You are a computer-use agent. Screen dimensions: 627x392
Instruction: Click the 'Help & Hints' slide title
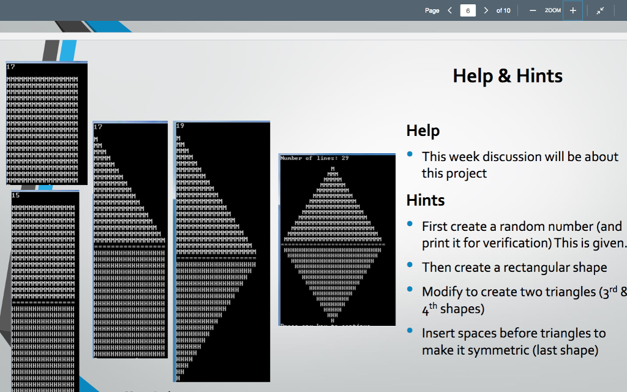(508, 76)
